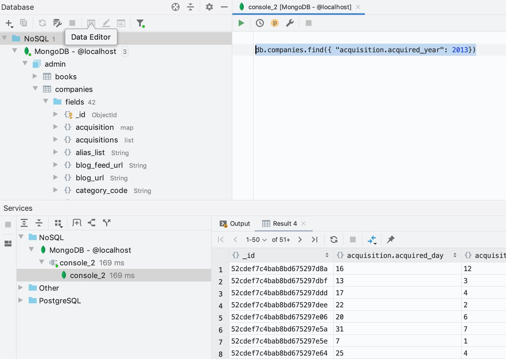Screen dimensions: 506x359
Task: Open compare results arrows dropdown
Action: tap(372, 240)
